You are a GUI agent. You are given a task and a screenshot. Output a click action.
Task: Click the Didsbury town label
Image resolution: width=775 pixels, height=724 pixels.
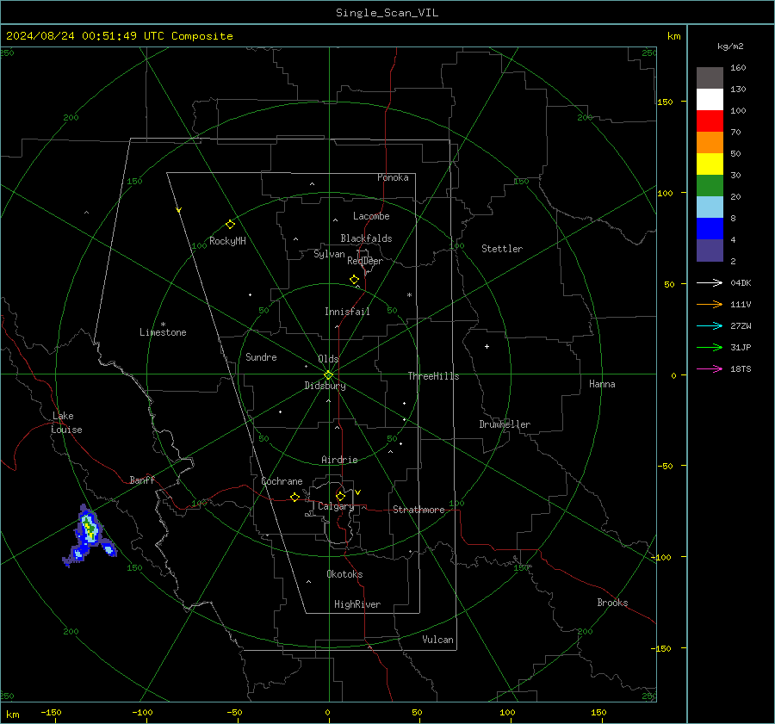point(325,386)
